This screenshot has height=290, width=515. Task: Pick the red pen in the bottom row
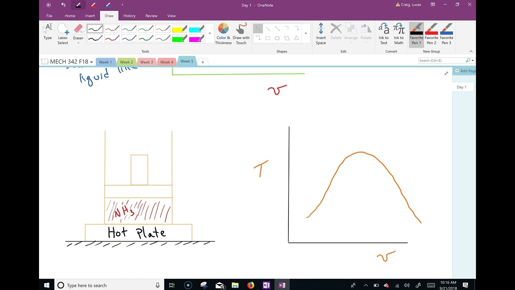[x=112, y=39]
